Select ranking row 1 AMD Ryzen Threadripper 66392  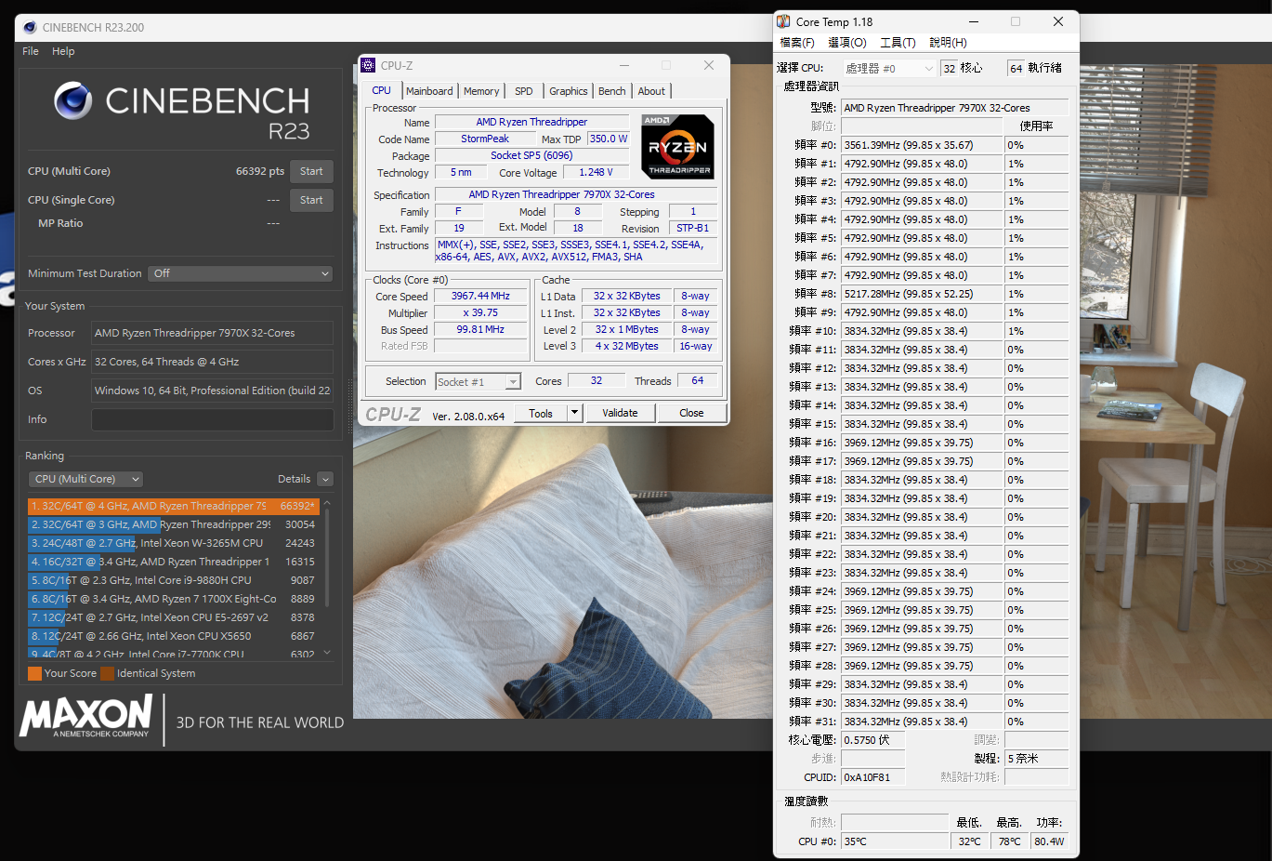(174, 506)
